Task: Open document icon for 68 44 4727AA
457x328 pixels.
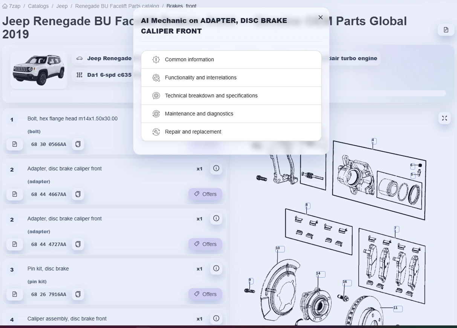Action: click(15, 244)
